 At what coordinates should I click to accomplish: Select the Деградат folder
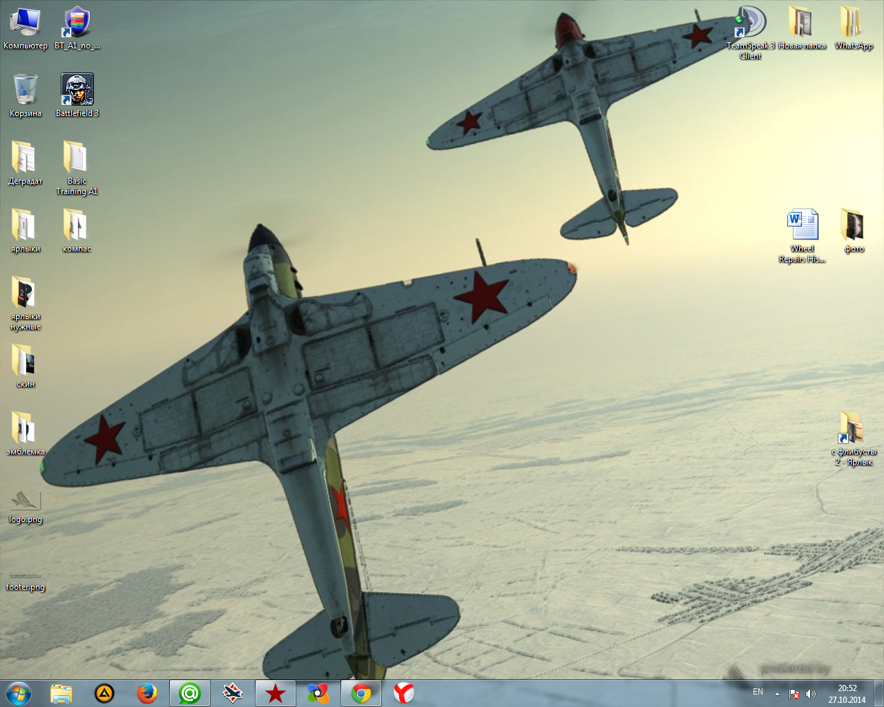[x=26, y=164]
